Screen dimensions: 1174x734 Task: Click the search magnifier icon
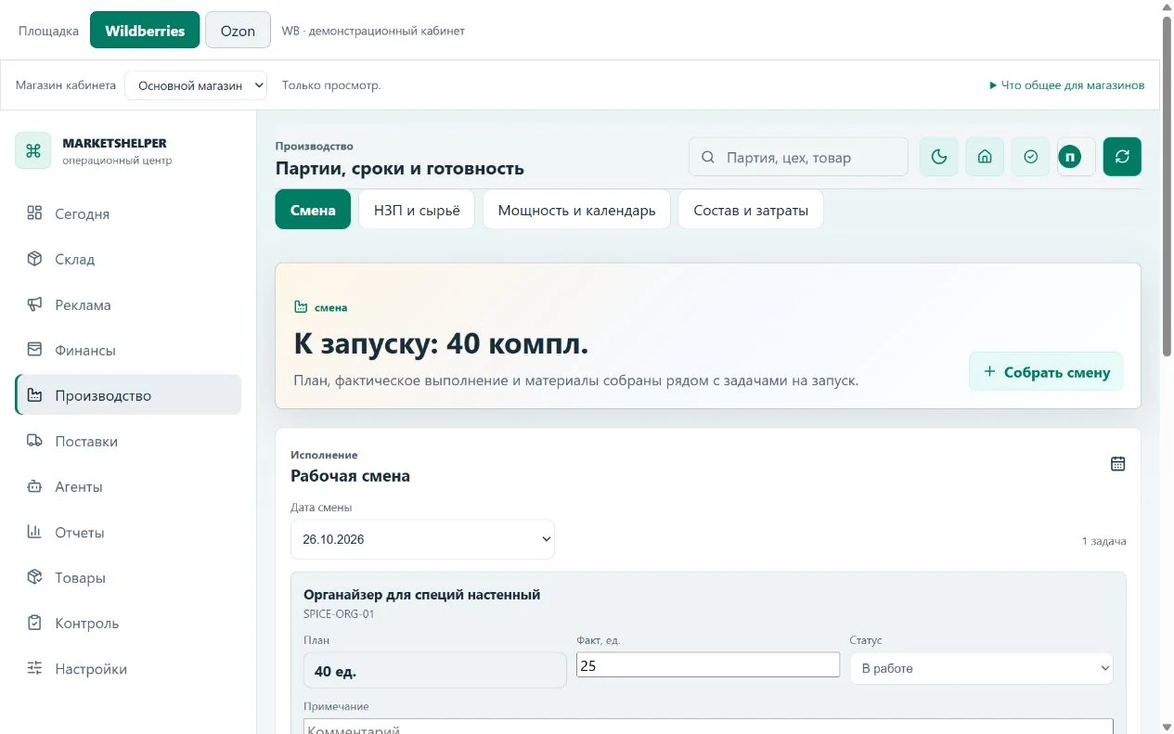708,158
